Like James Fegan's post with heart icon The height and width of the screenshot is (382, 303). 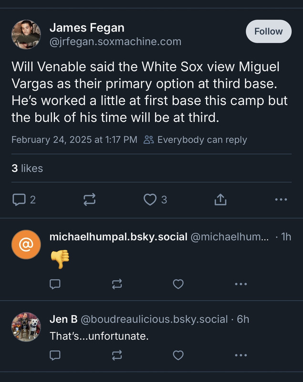pyautogui.click(x=150, y=200)
